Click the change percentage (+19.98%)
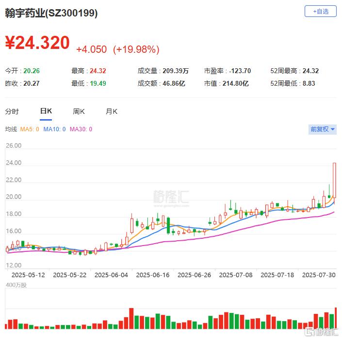This screenshot has height=340, width=342. [x=136, y=49]
